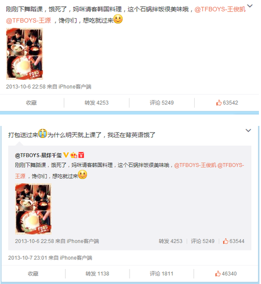The width and height of the screenshot is (261, 284).
Task: Click crying emoji in repost text
Action: click(42, 134)
